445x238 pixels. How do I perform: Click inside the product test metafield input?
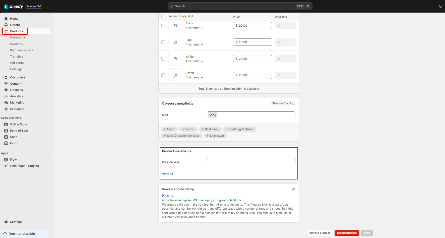(251, 162)
